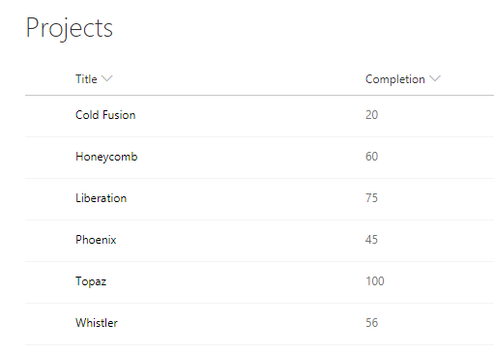The height and width of the screenshot is (352, 494).
Task: Click Whistler's completion value of 56
Action: point(371,323)
